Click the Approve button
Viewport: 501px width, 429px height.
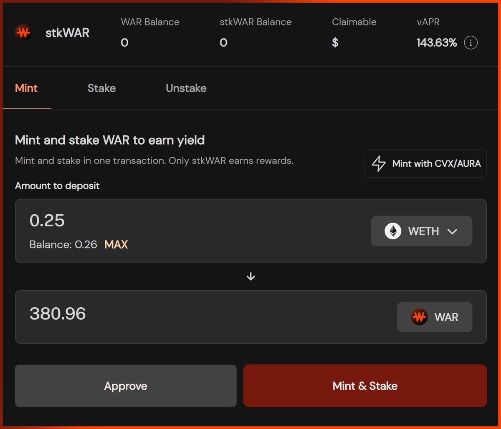pos(126,386)
